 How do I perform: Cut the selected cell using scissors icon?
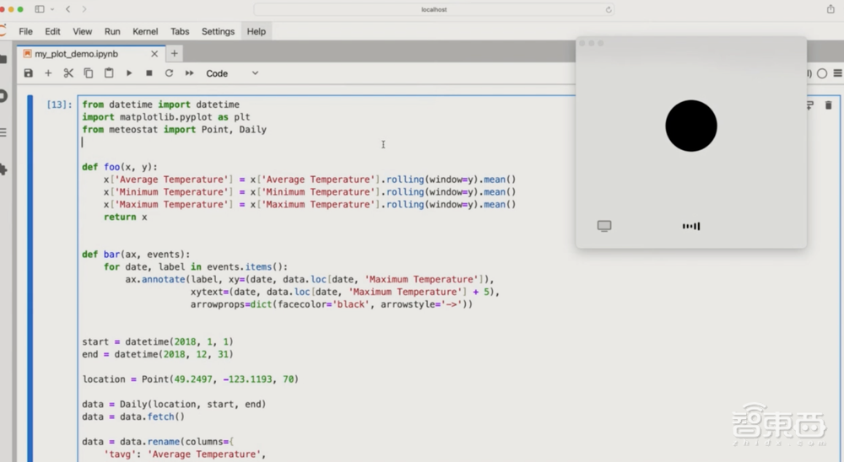pyautogui.click(x=68, y=73)
